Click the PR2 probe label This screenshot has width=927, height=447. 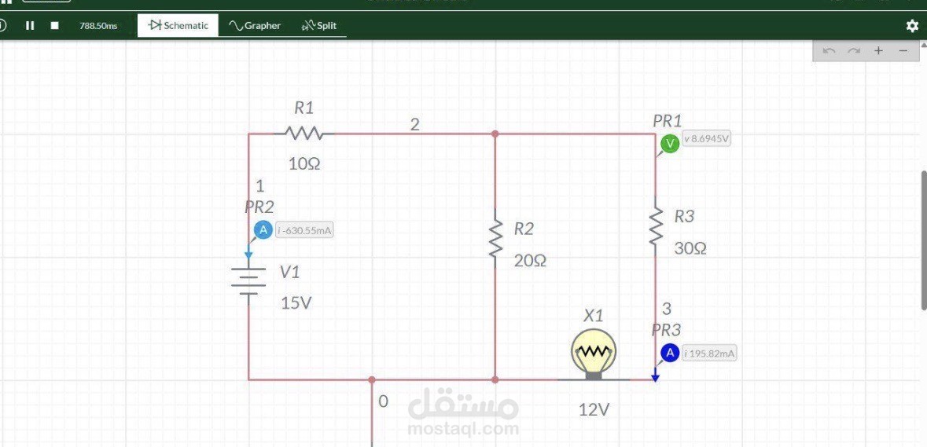(x=259, y=207)
